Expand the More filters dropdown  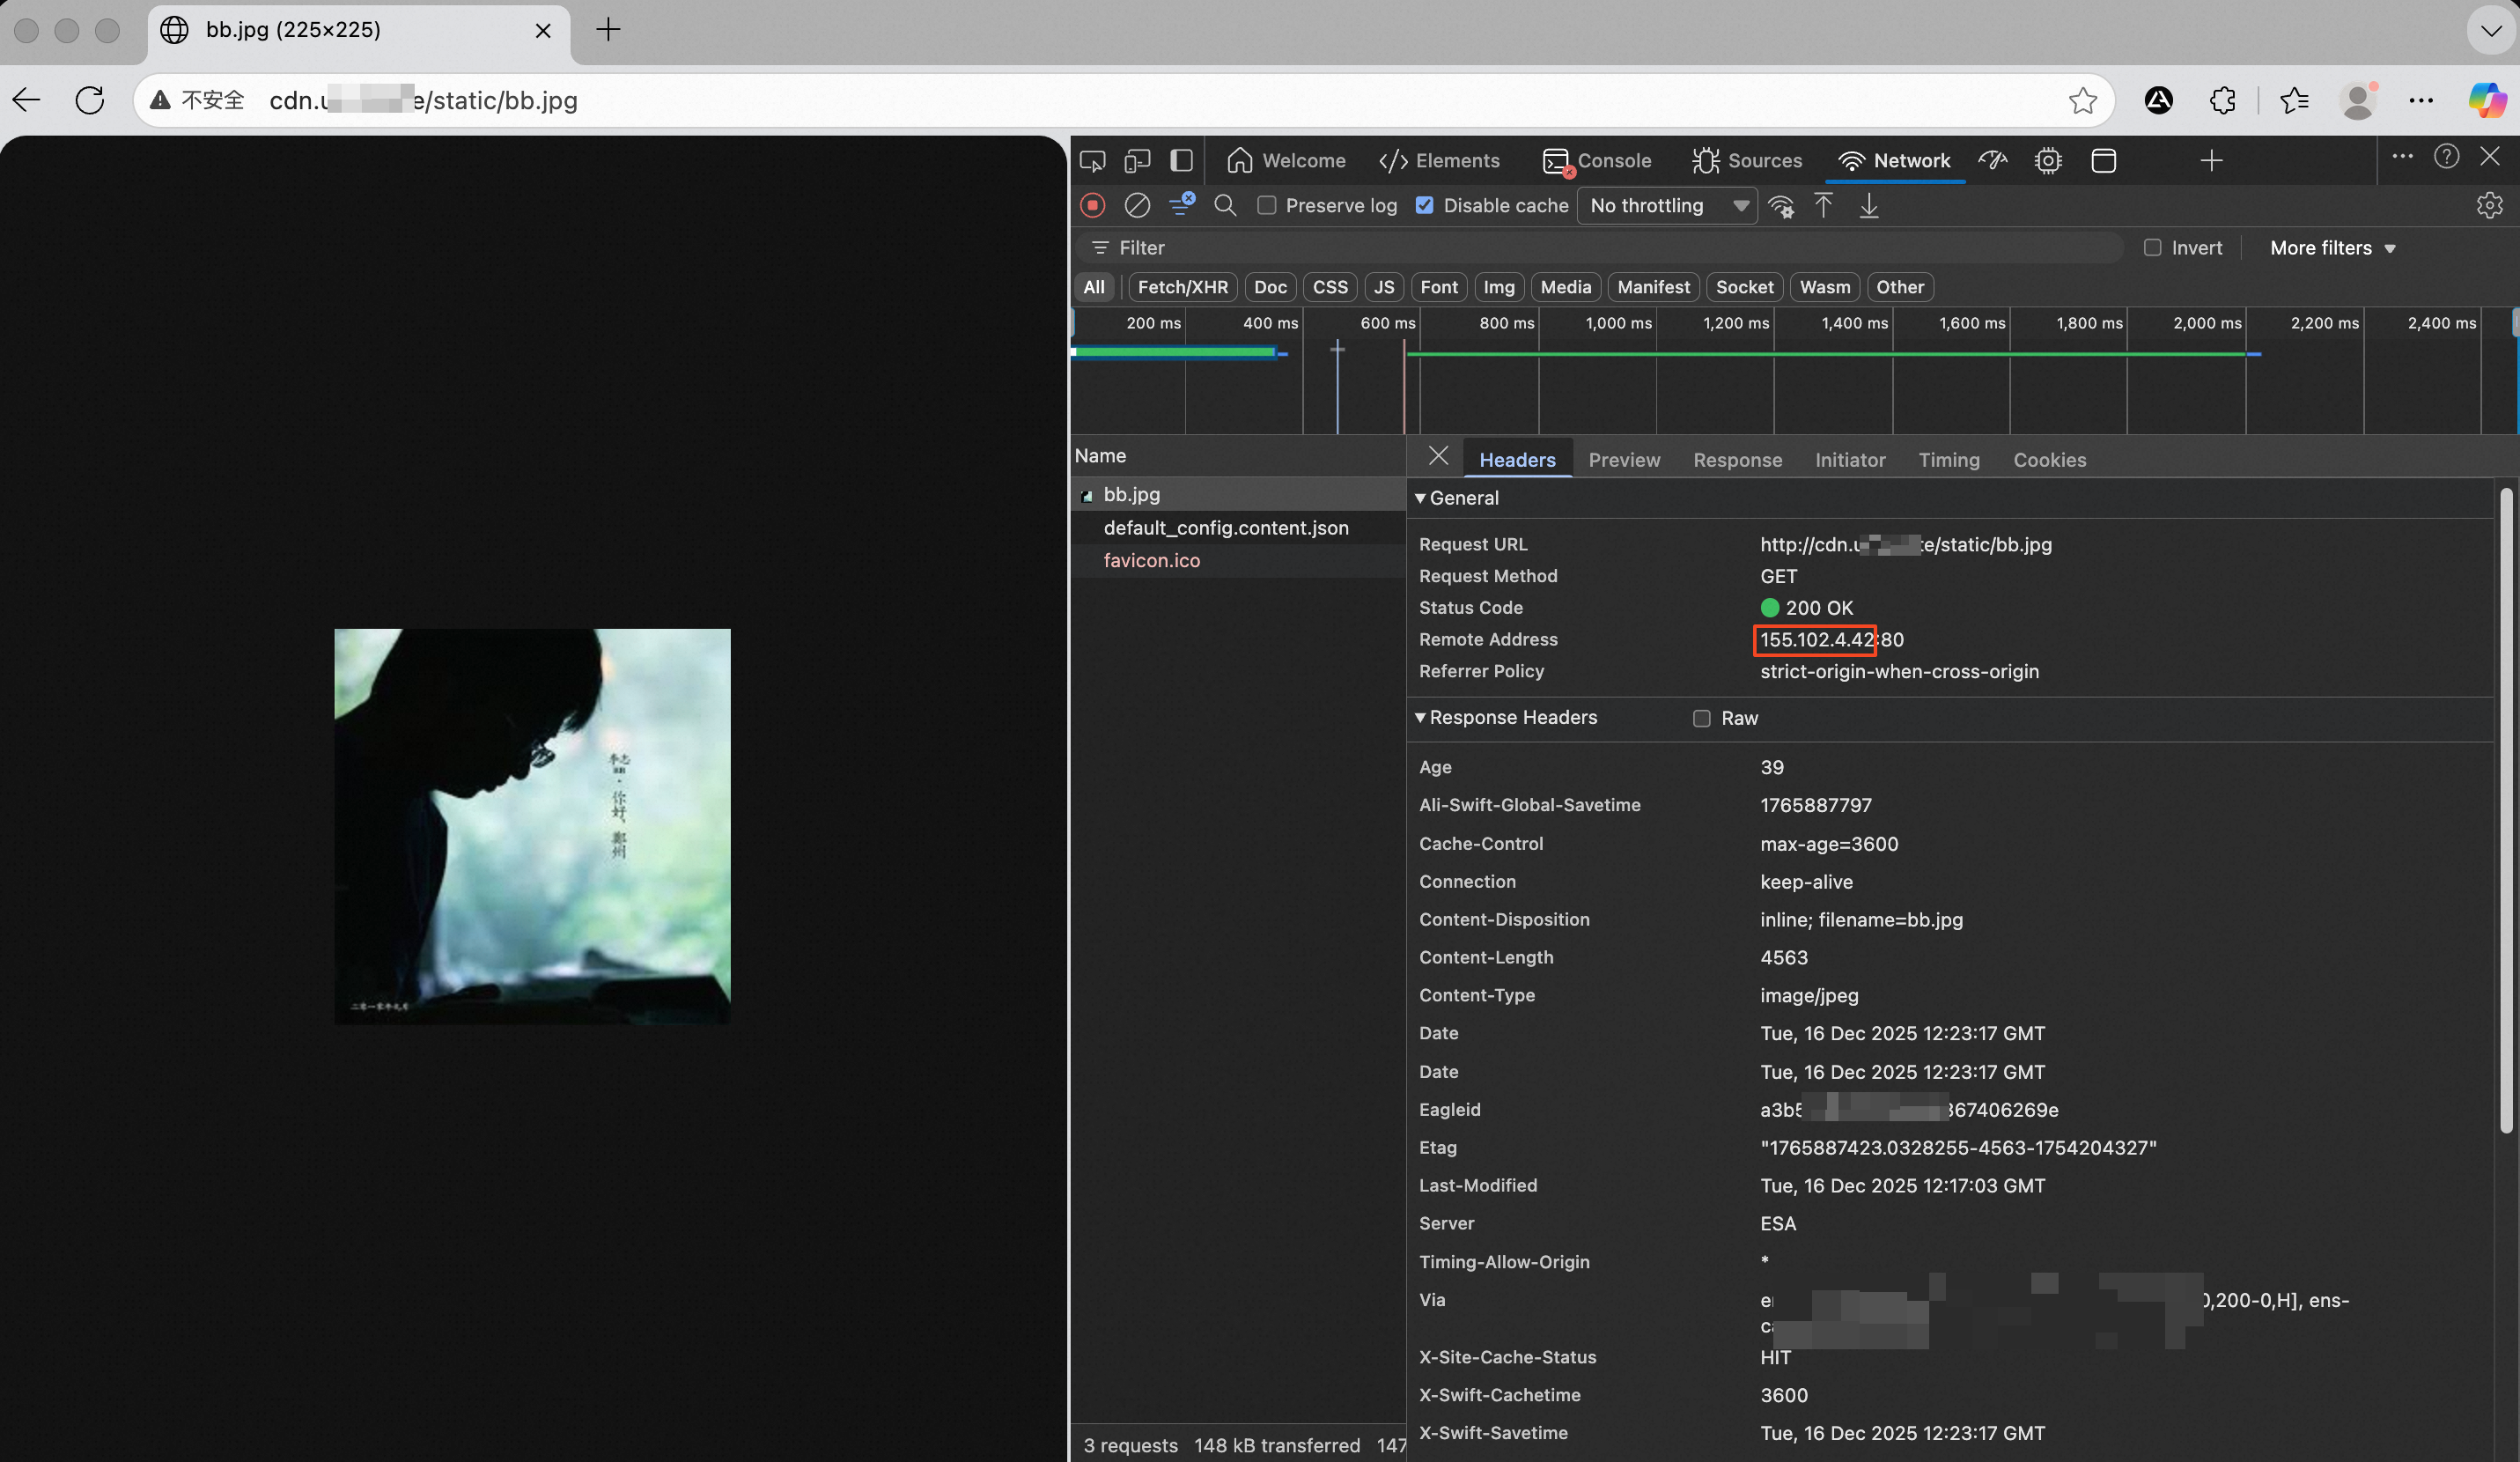[2332, 248]
